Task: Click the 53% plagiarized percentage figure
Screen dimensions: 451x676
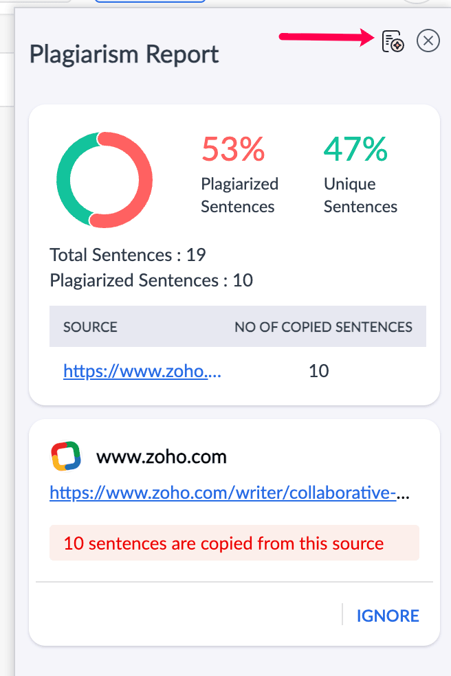Action: 232,149
